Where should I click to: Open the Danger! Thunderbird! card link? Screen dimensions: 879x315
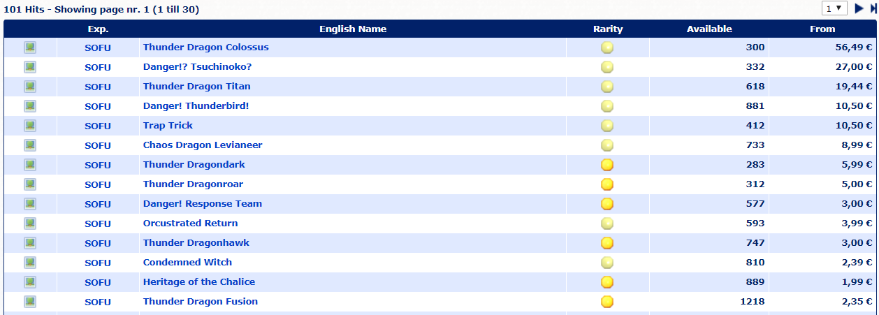(x=196, y=106)
